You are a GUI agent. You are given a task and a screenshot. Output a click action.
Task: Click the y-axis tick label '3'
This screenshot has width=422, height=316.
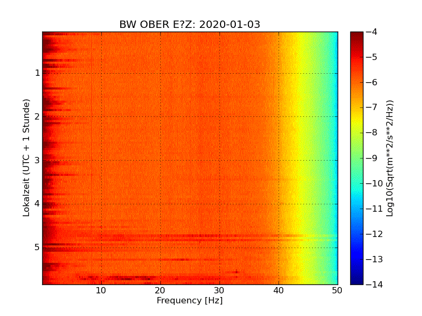click(x=37, y=160)
